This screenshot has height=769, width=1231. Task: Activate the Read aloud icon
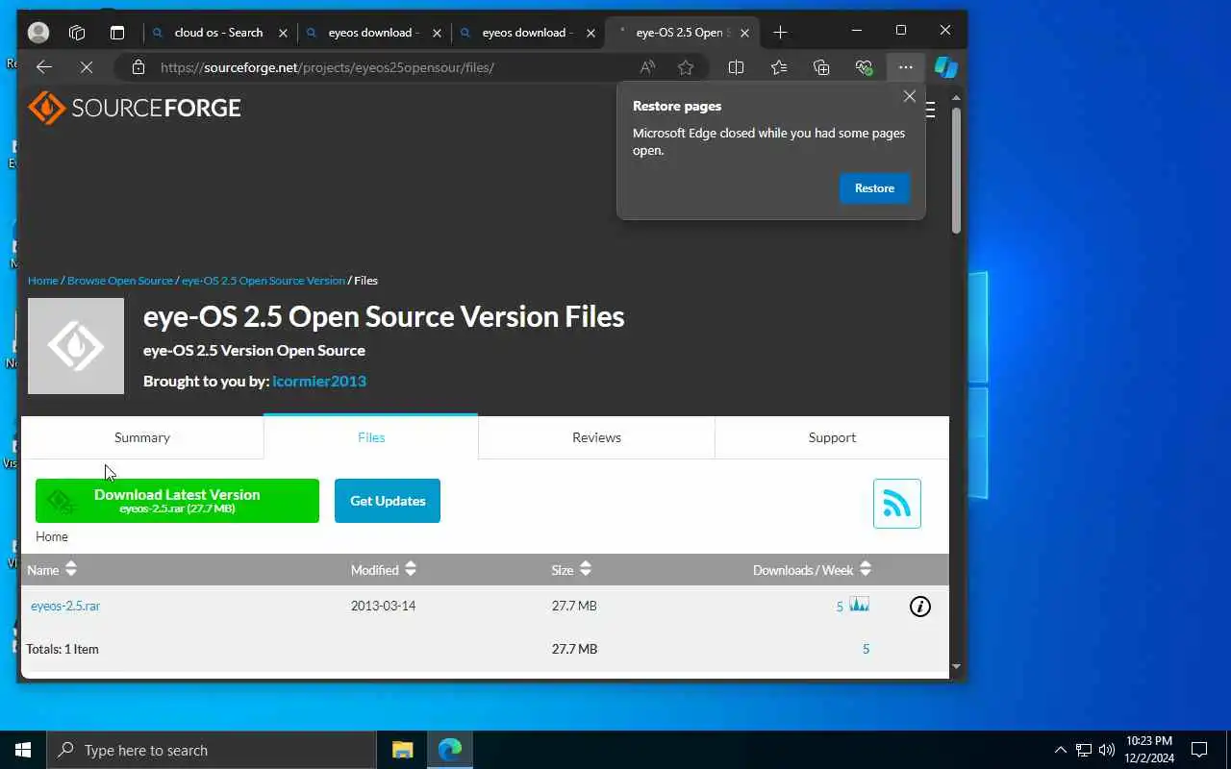[x=647, y=67]
